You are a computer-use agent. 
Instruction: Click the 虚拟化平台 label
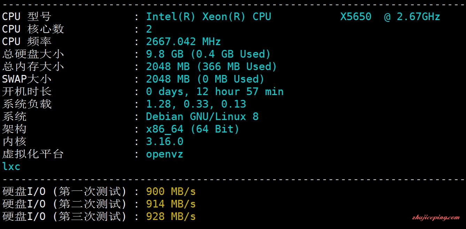point(33,154)
